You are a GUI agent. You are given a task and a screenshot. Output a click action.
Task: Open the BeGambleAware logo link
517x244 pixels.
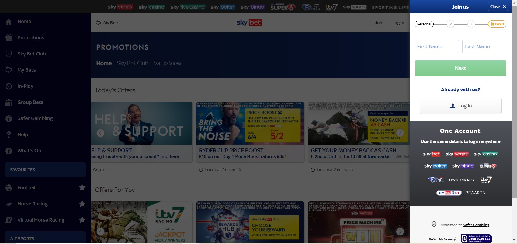443,239
